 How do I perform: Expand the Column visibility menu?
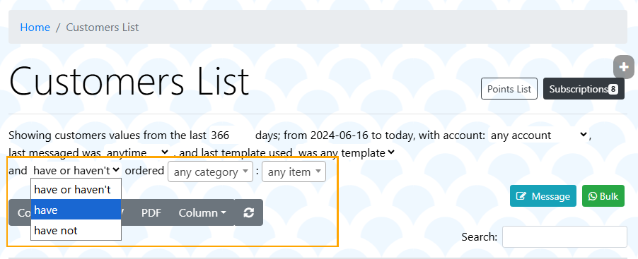click(202, 212)
